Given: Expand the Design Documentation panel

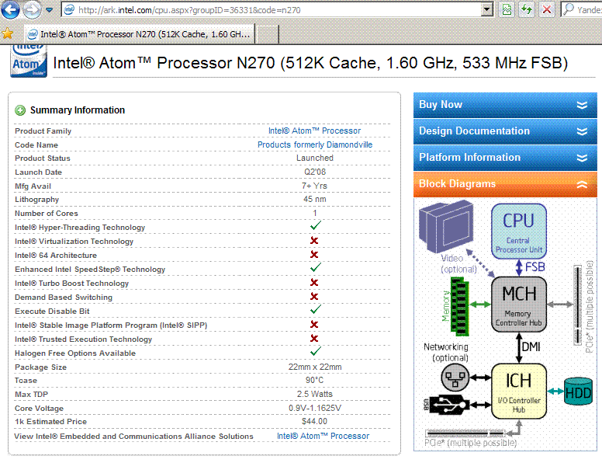Looking at the screenshot, I should click(x=505, y=131).
